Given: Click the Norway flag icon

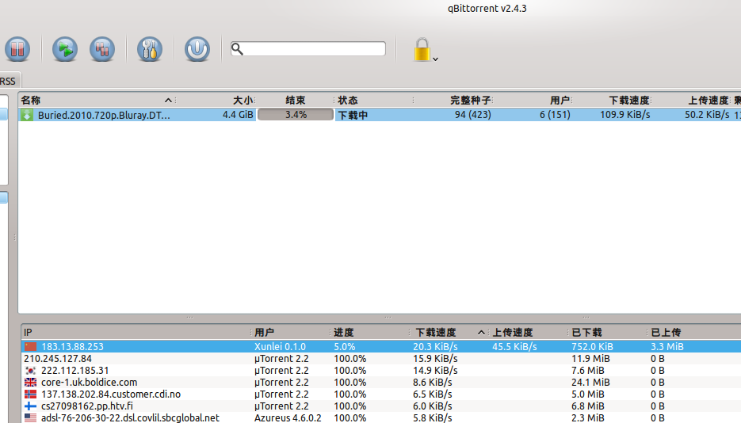Looking at the screenshot, I should point(30,394).
